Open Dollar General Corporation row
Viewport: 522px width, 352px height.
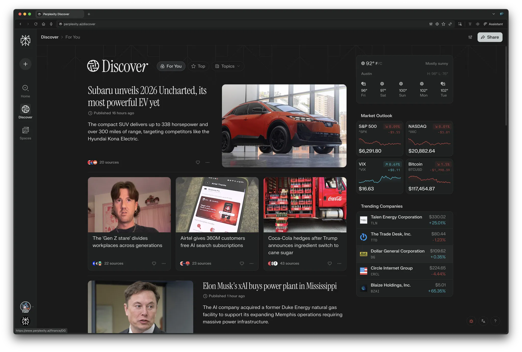click(404, 254)
